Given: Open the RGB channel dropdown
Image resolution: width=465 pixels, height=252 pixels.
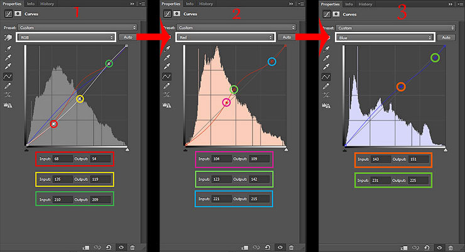Looking at the screenshot, I should [66, 37].
